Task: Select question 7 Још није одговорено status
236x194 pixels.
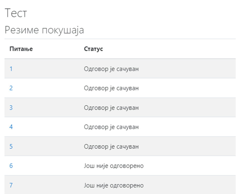Action: coord(114,185)
